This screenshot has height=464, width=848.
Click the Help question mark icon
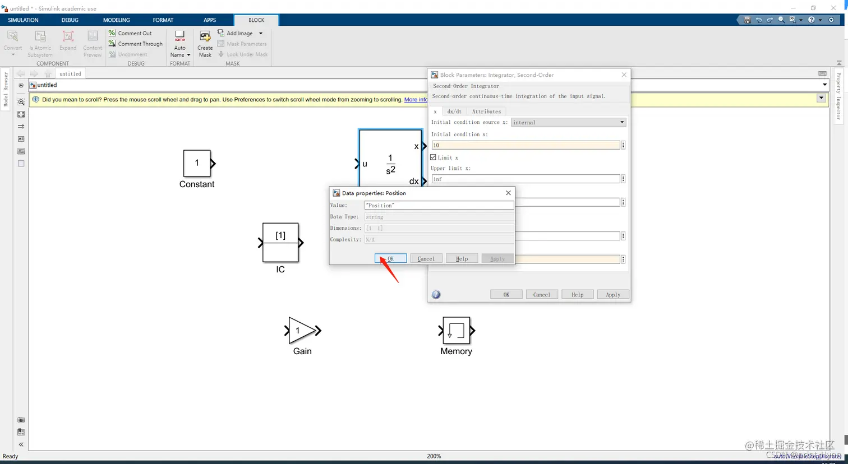(811, 20)
